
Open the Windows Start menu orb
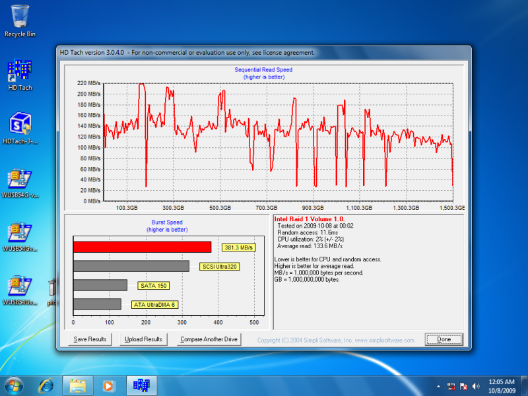click(14, 386)
